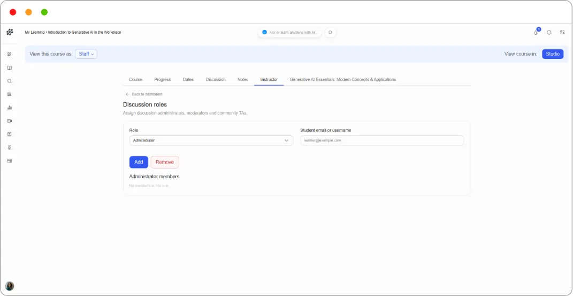Viewport: 573px width, 296px height.
Task: Click the search magnifier button in header
Action: (330, 33)
